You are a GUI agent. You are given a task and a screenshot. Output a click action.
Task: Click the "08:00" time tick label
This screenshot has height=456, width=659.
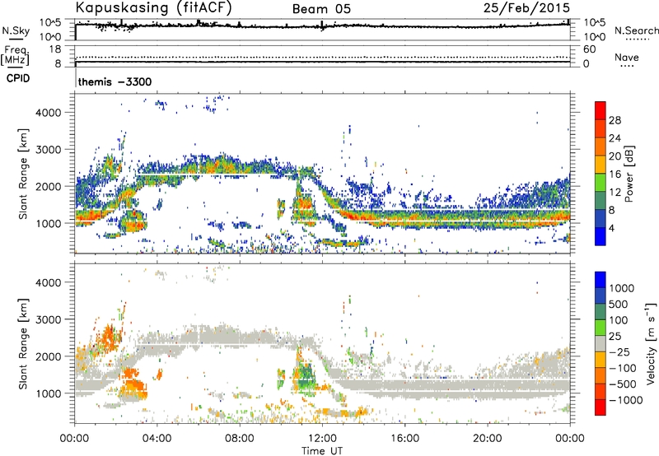pos(239,439)
